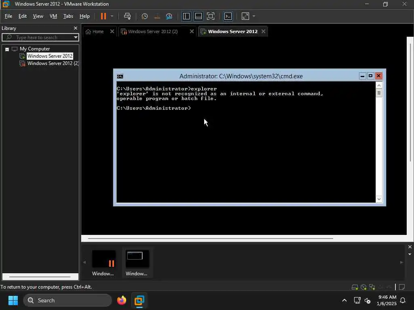The height and width of the screenshot is (310, 414).
Task: Click the muted volume tray icon
Action: click(368, 300)
